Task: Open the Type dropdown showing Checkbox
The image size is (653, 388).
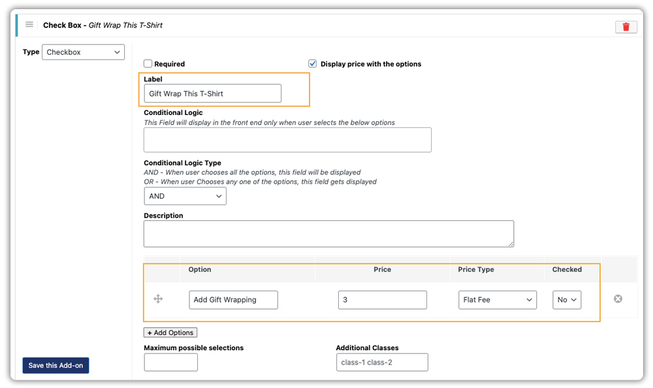Action: [x=83, y=52]
